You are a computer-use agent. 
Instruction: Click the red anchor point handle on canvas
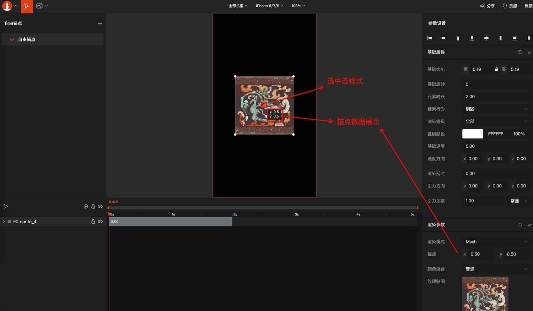tap(264, 105)
